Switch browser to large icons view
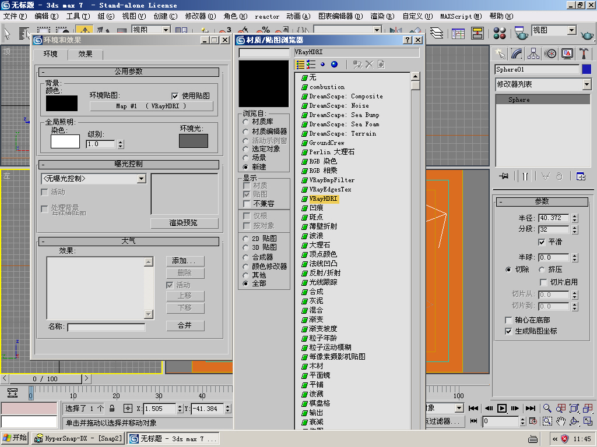The height and width of the screenshot is (447, 597). click(x=334, y=65)
